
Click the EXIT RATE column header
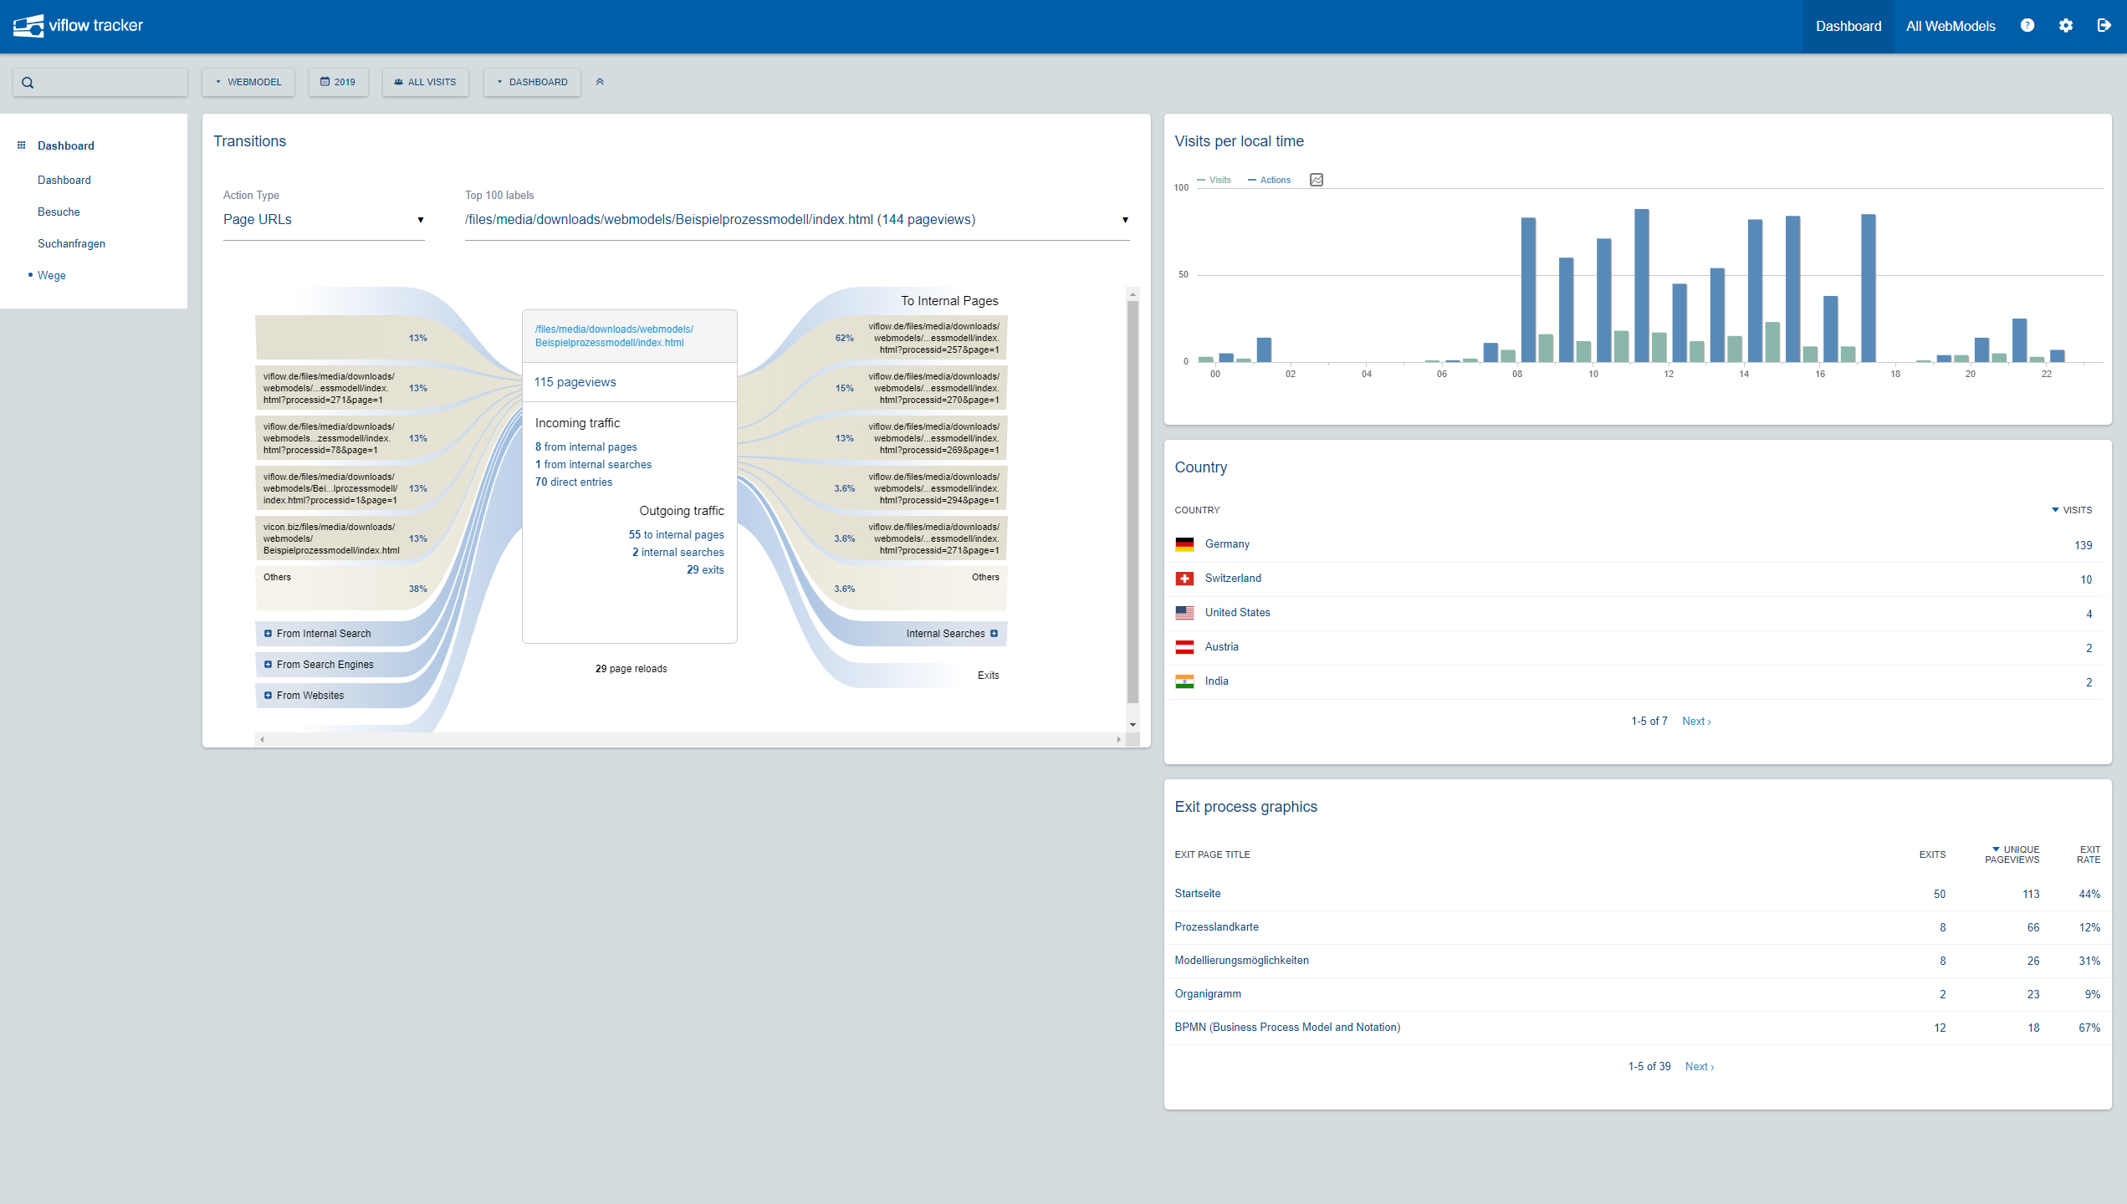pos(2089,855)
